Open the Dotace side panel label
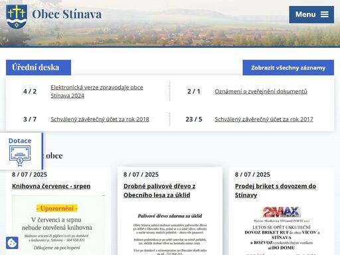The width and height of the screenshot is (340, 255). tap(20, 141)
